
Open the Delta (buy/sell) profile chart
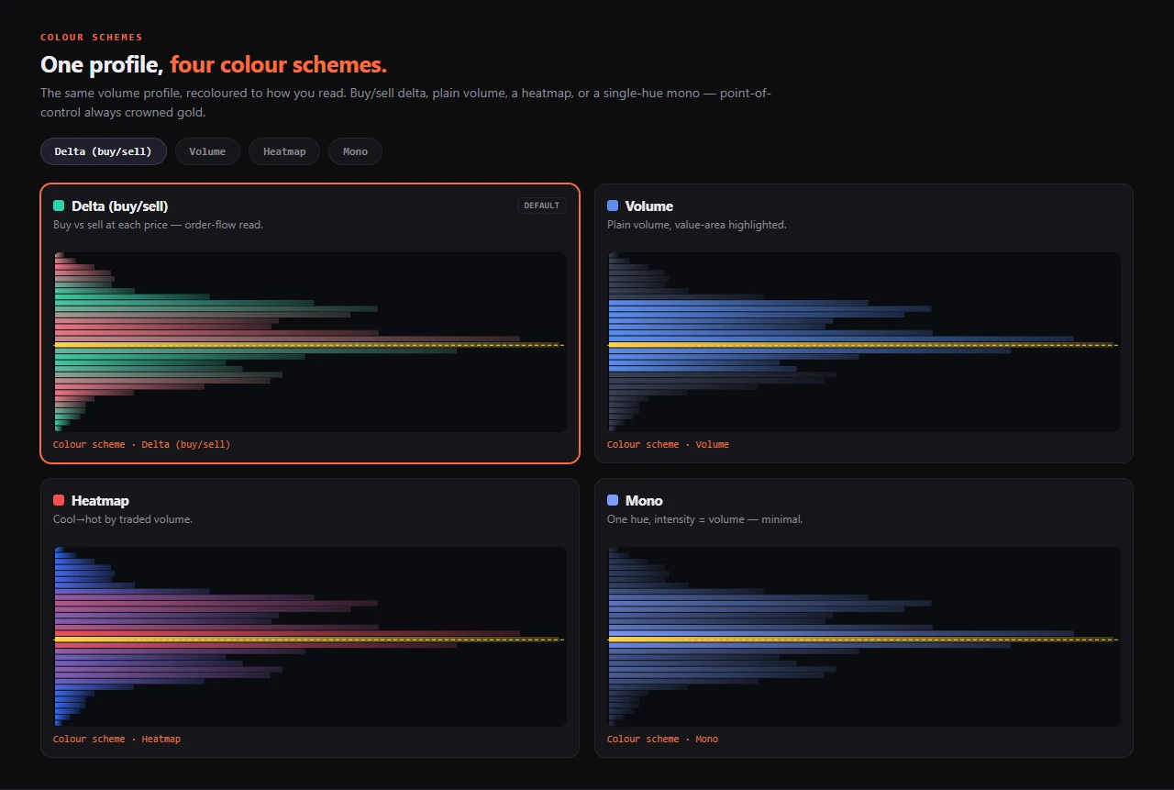tap(310, 341)
